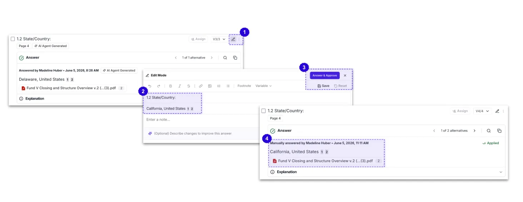This screenshot has height=202, width=523.
Task: Click the info icon beside Explanation in V4/4 card
Action: tap(272, 172)
